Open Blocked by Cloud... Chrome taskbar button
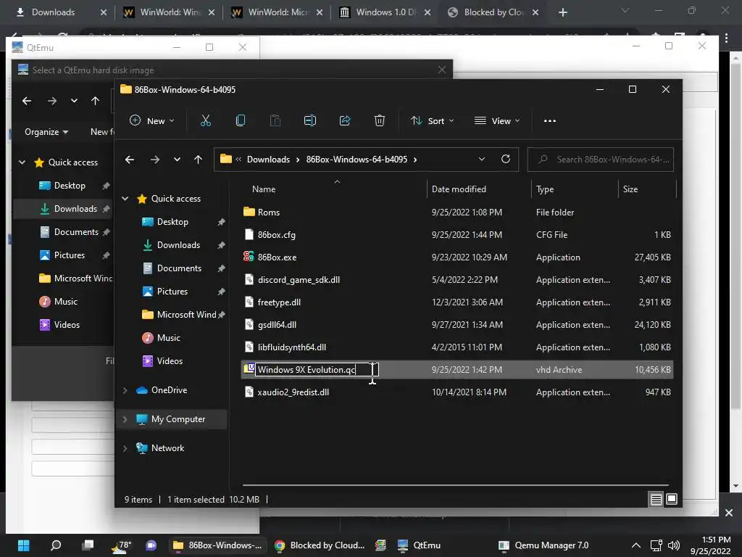 point(320,545)
